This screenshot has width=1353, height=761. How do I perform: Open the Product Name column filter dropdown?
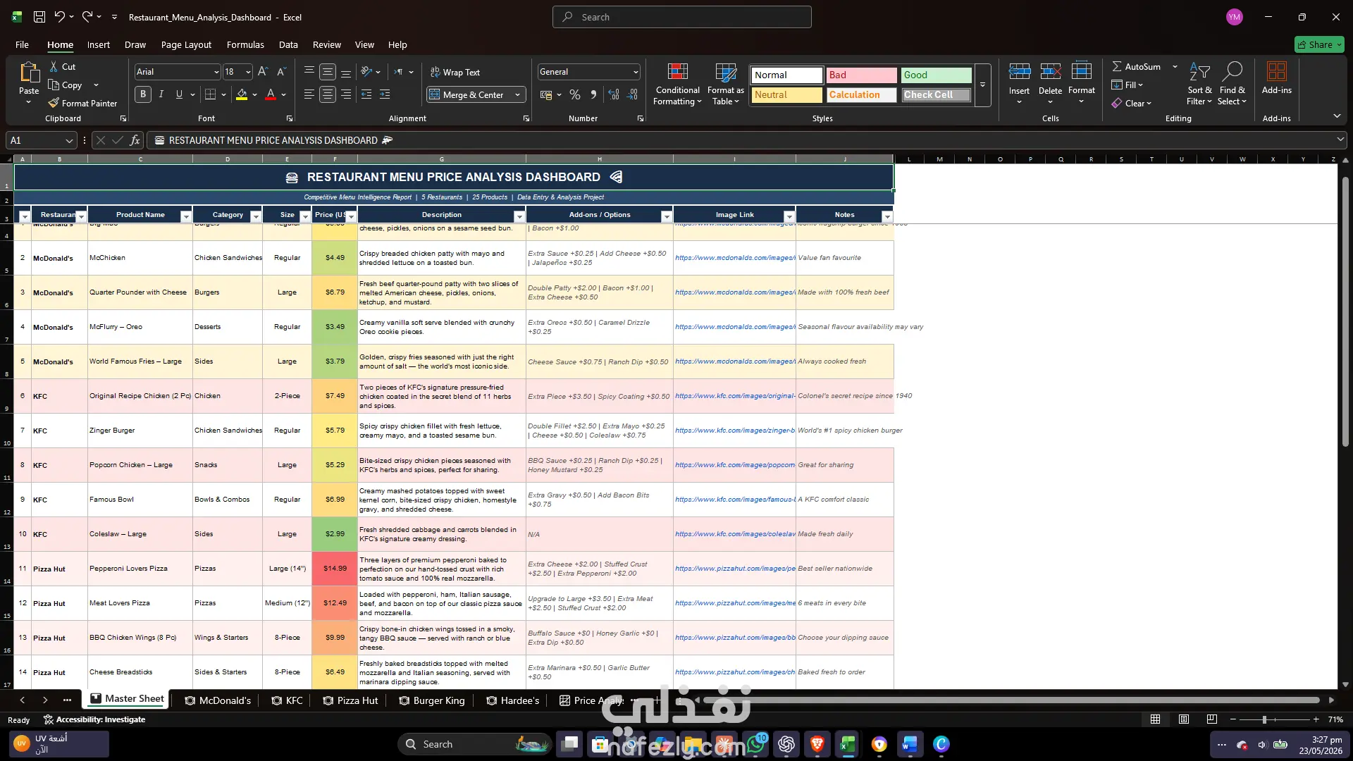point(186,216)
